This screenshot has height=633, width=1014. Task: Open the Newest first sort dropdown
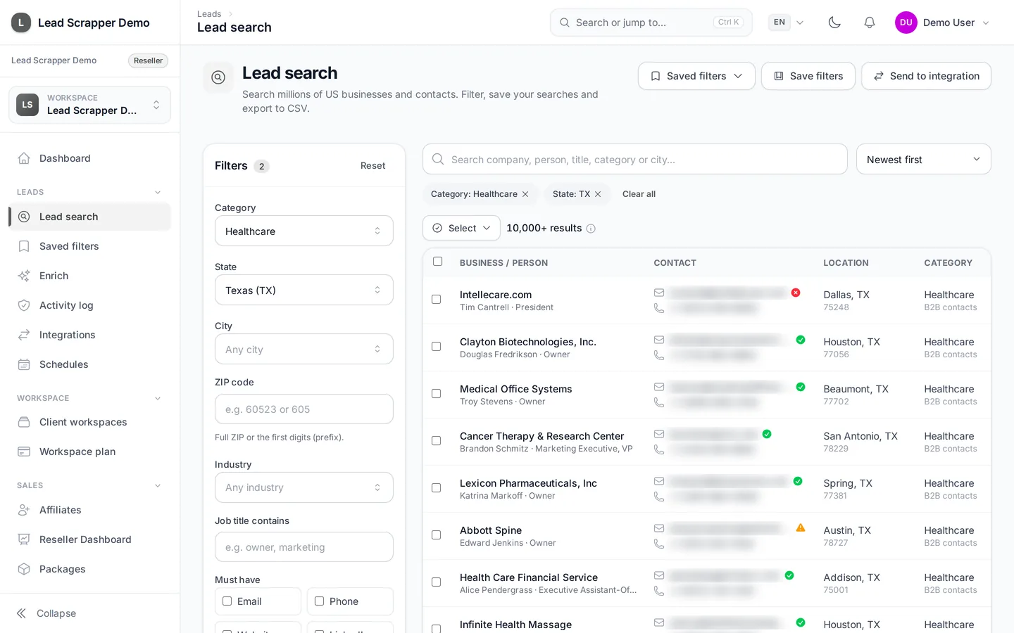(x=924, y=159)
